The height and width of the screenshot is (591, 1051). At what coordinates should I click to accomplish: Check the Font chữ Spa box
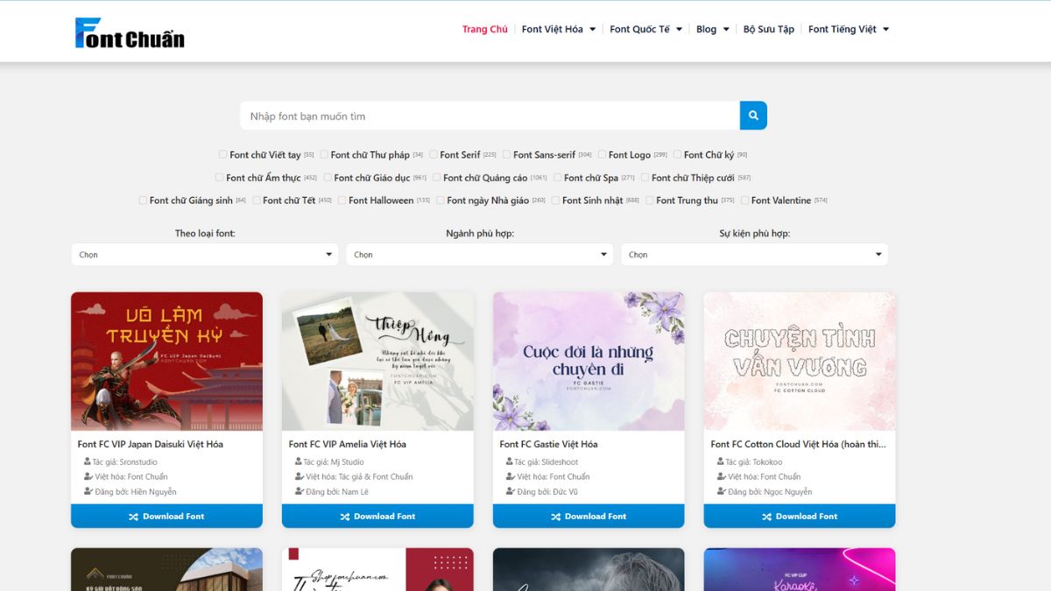(x=557, y=177)
